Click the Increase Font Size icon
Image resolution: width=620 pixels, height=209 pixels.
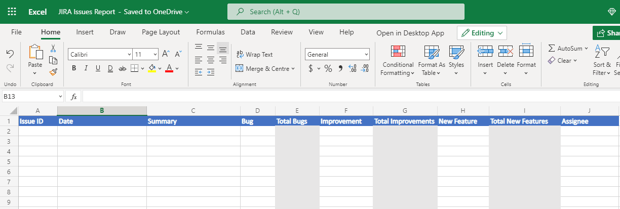point(166,54)
